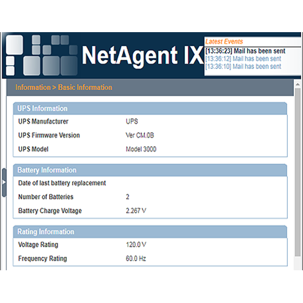
Task: Click the firmware value Ver CM.0B
Action: tap(139, 135)
